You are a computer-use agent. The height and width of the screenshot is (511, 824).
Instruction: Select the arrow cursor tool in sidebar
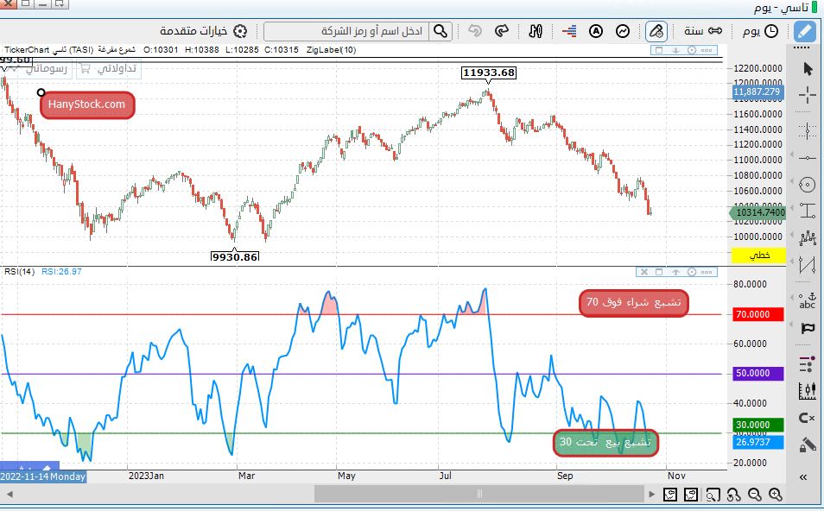tap(807, 68)
